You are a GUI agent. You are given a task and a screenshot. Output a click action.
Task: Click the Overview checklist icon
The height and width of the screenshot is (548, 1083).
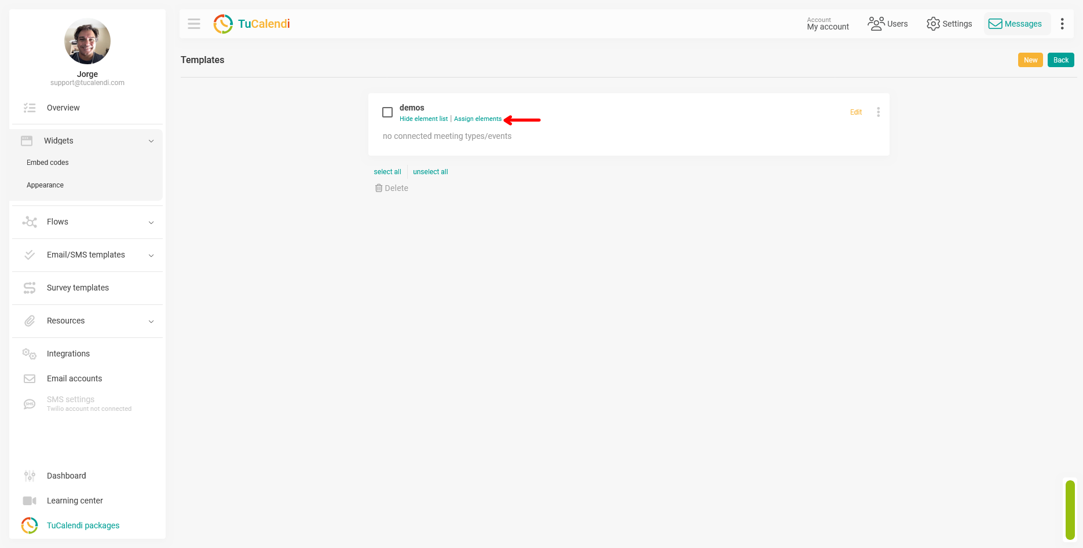pyautogui.click(x=30, y=108)
